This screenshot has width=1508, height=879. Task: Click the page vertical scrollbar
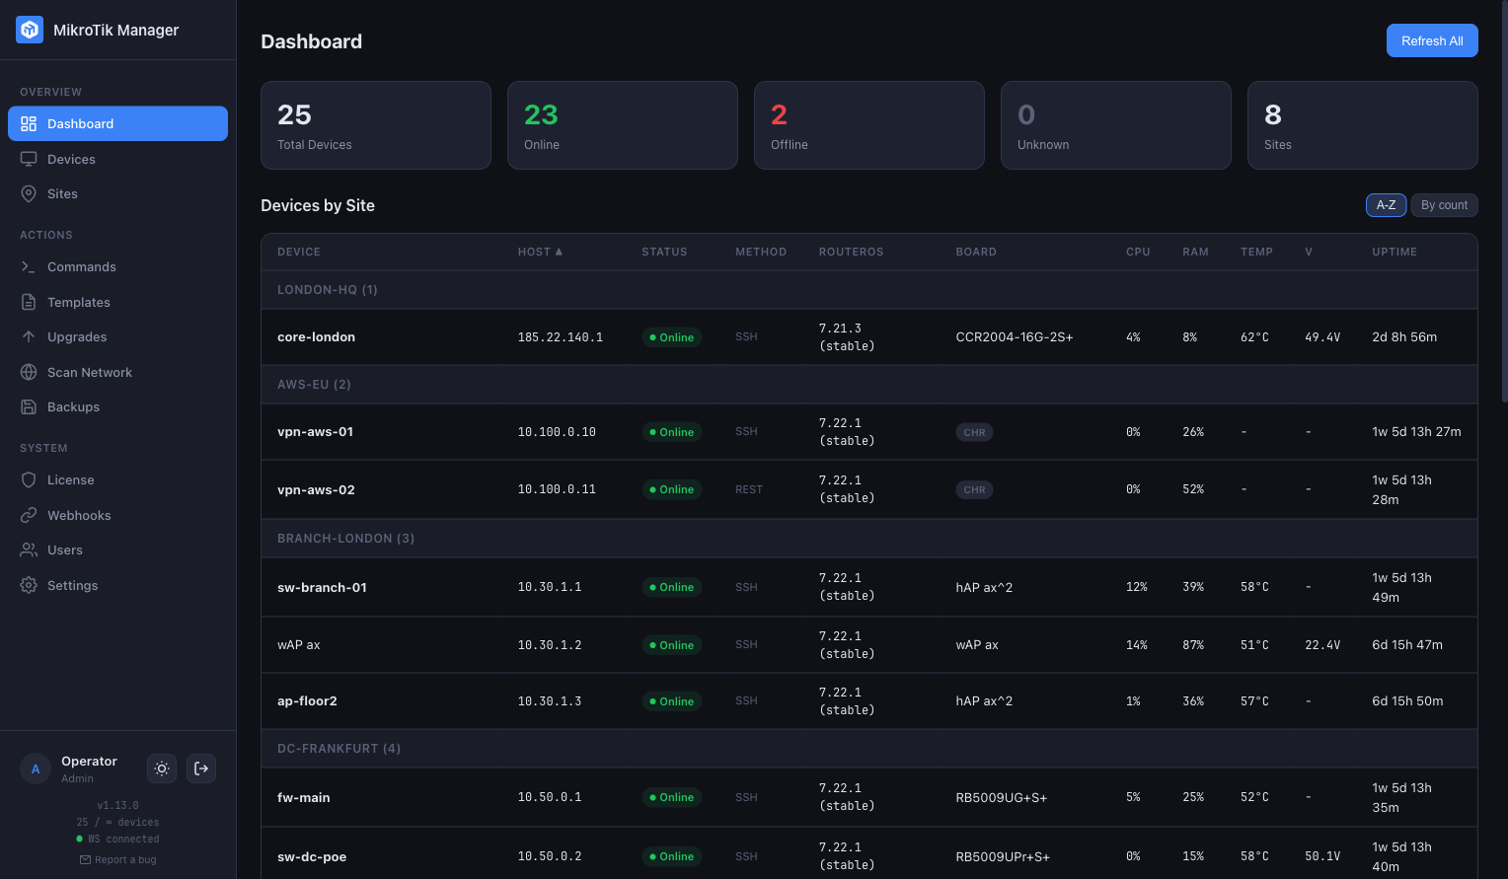pyautogui.click(x=1504, y=201)
